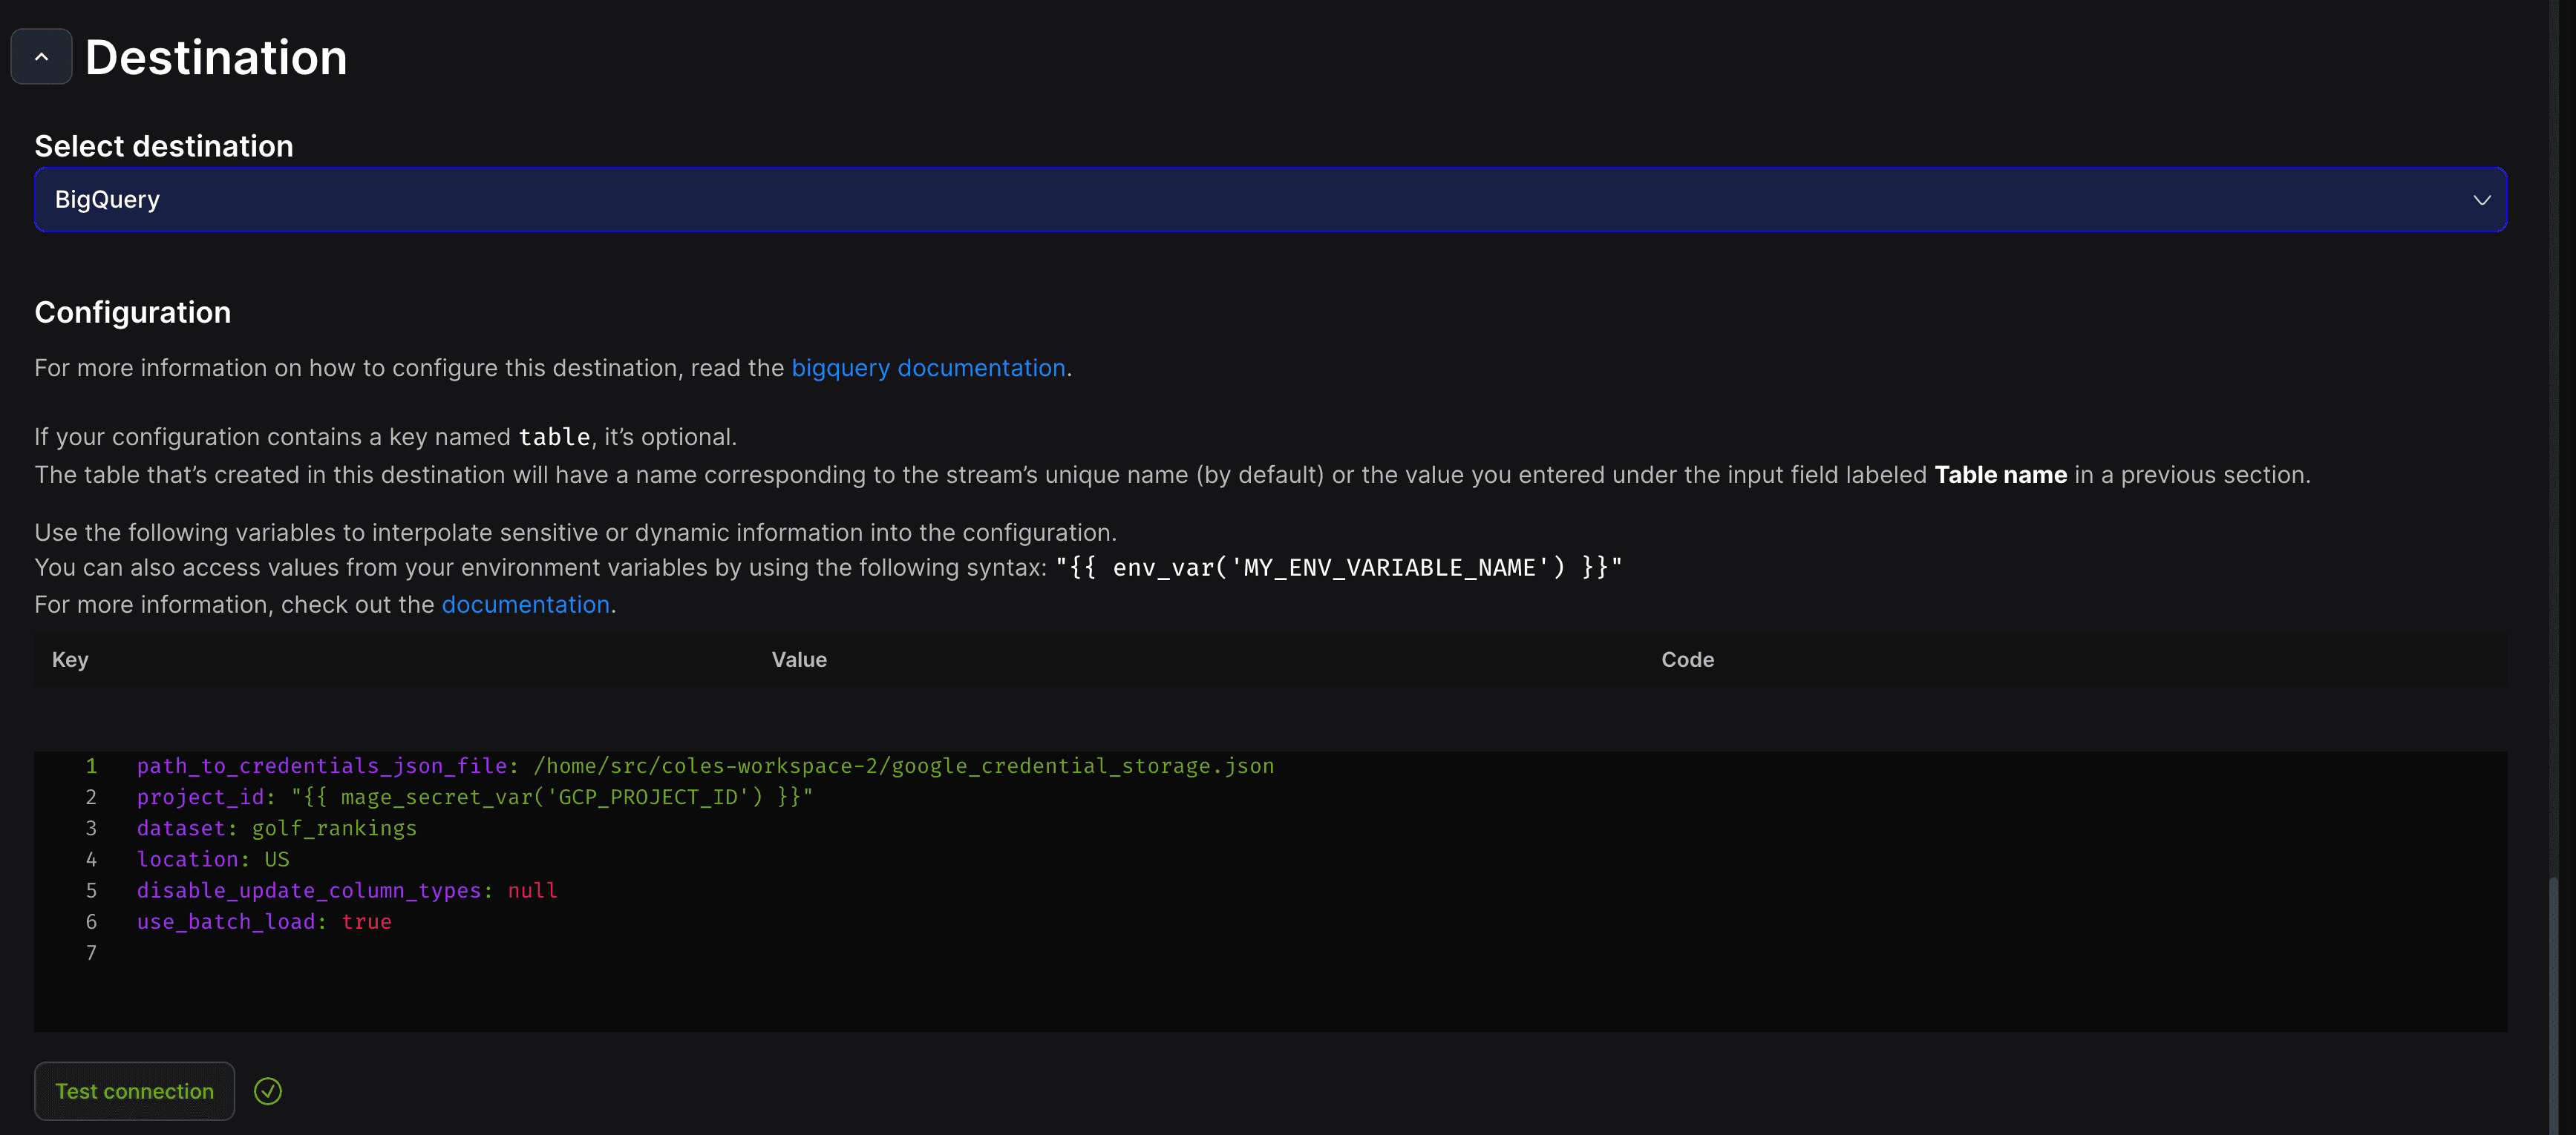
Task: Click the mage_secret_var GCP_PROJECT_ID value
Action: tap(552, 797)
